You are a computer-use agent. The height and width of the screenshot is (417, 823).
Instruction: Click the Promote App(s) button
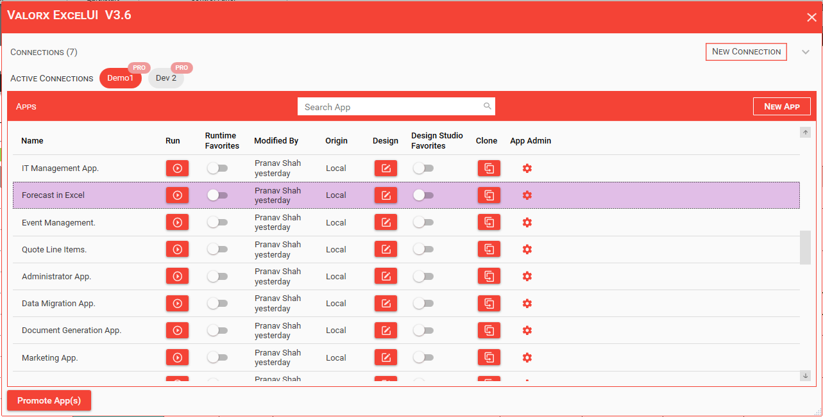coord(49,400)
